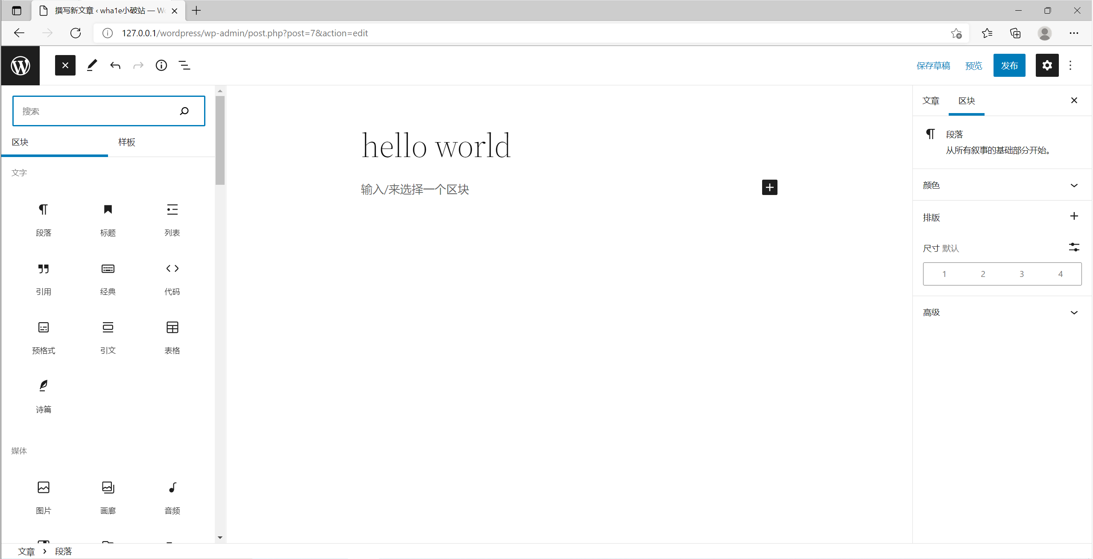Switch to the 样板 patterns tab
Image resolution: width=1093 pixels, height=559 pixels.
tap(127, 142)
